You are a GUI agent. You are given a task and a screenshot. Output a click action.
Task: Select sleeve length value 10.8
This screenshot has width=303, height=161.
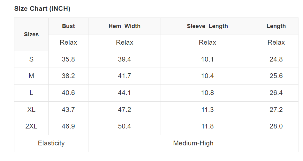click(208, 93)
